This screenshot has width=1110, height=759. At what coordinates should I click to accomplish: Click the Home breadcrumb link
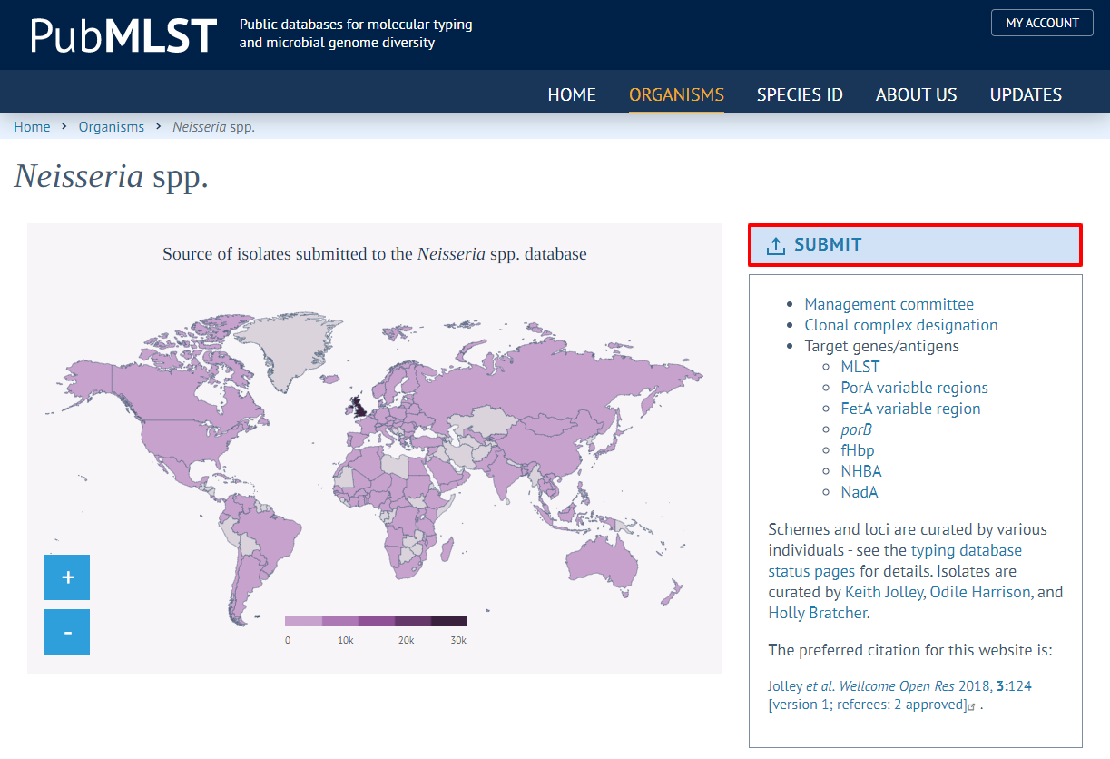(x=32, y=127)
